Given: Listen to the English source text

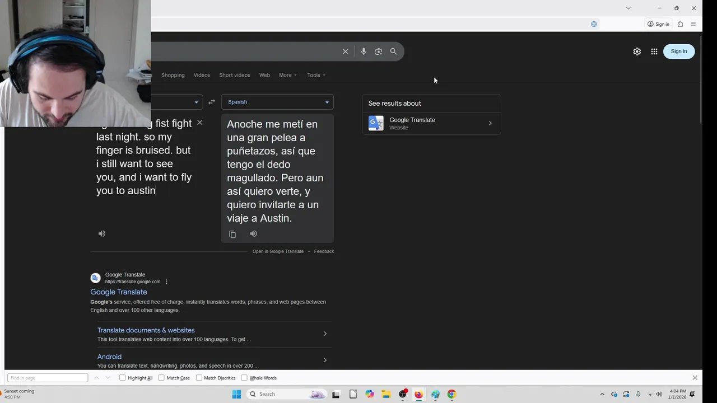Looking at the screenshot, I should pos(102,233).
